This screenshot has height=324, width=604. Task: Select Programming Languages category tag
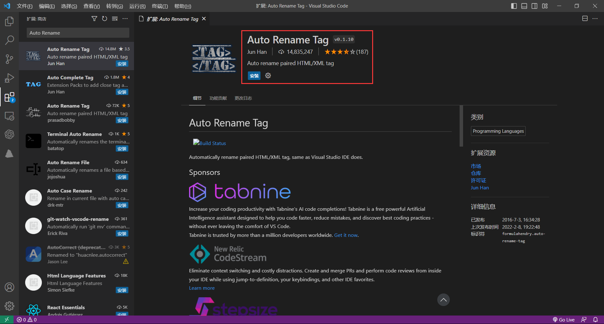498,131
